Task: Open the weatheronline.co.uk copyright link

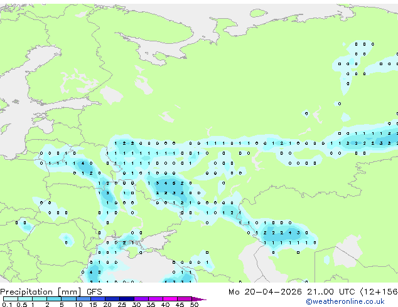Action: click(345, 301)
